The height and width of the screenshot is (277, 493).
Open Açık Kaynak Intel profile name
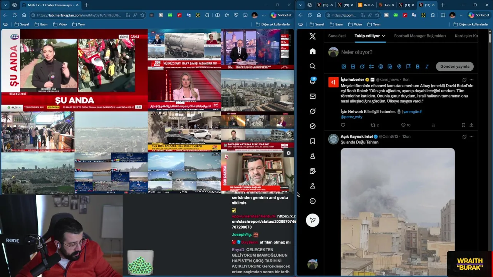pyautogui.click(x=357, y=137)
